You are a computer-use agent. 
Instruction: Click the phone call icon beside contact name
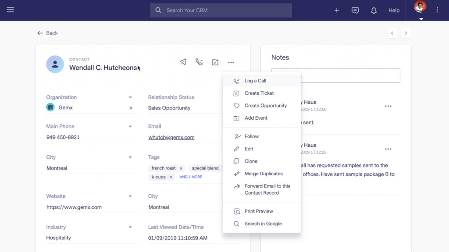pos(199,62)
